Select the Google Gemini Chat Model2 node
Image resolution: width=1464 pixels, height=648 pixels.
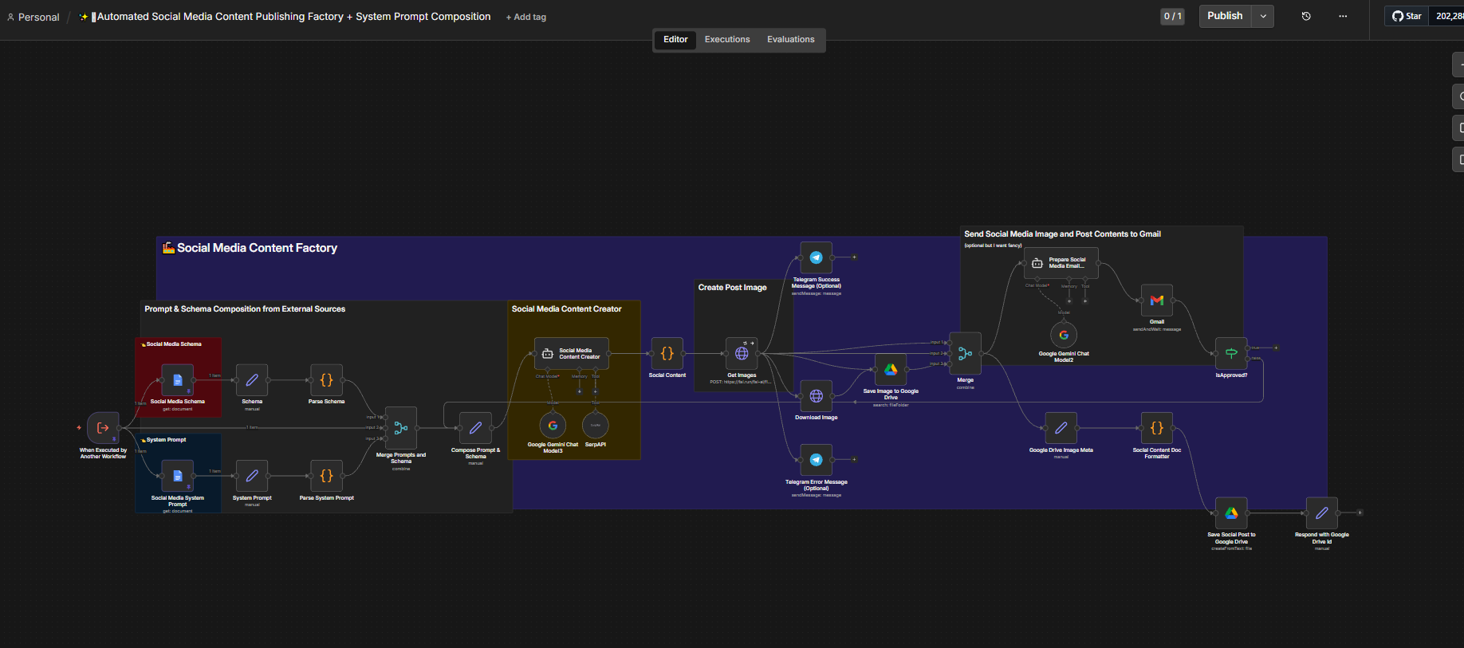coord(1064,335)
